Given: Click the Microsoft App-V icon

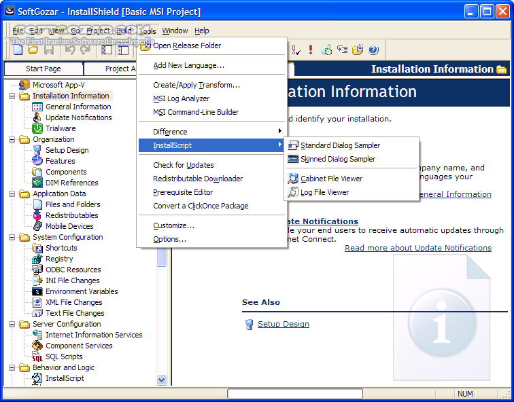Looking at the screenshot, I should coord(24,85).
